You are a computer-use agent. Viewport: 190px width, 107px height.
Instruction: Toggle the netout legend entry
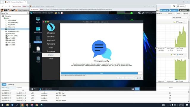coord(180,55)
